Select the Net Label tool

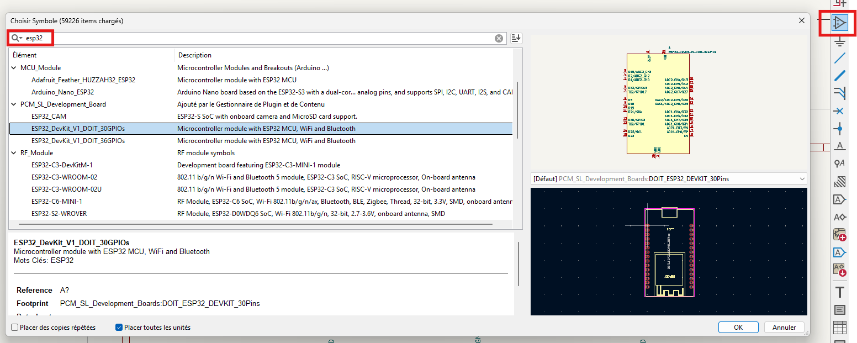click(839, 146)
